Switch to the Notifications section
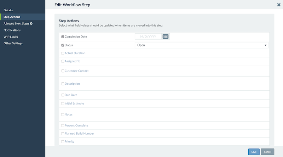The image size is (283, 157). pyautogui.click(x=12, y=30)
